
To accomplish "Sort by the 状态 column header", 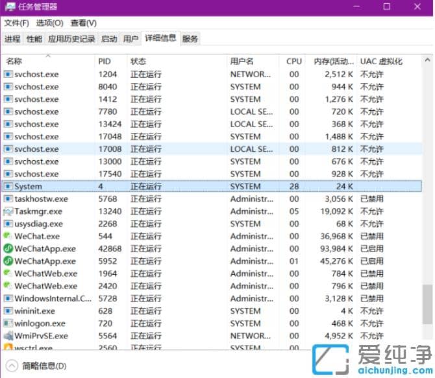I will coord(177,61).
